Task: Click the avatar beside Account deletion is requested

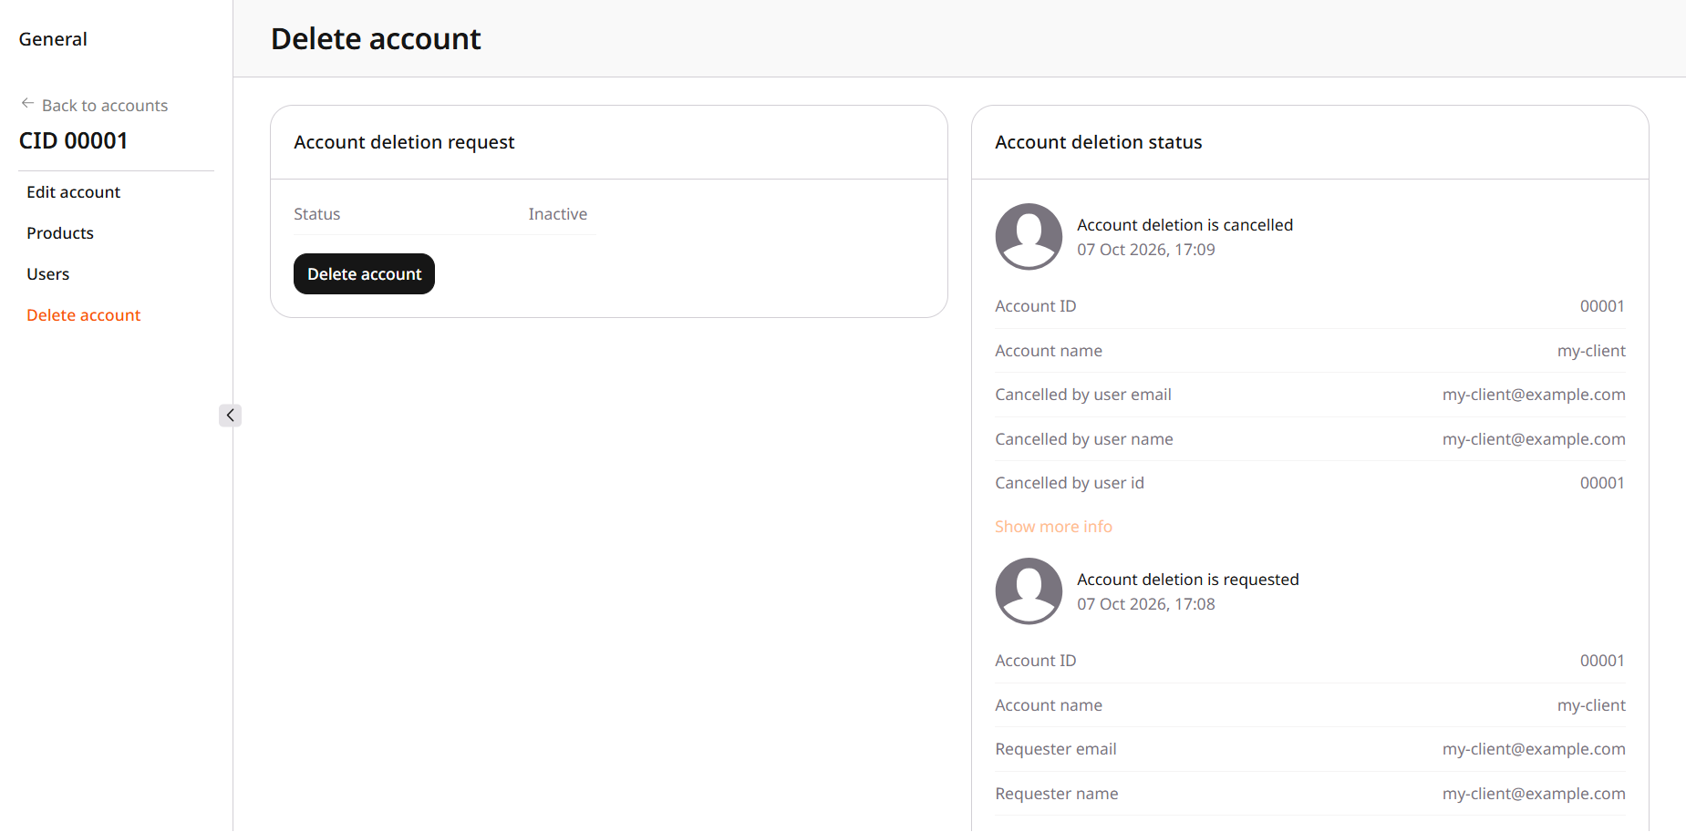Action: [1029, 591]
